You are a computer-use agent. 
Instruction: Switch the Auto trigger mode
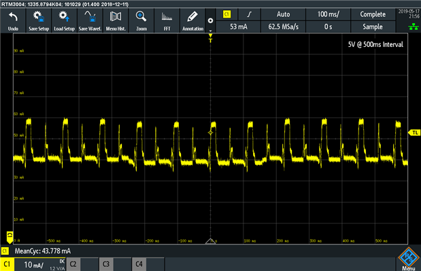tap(283, 14)
